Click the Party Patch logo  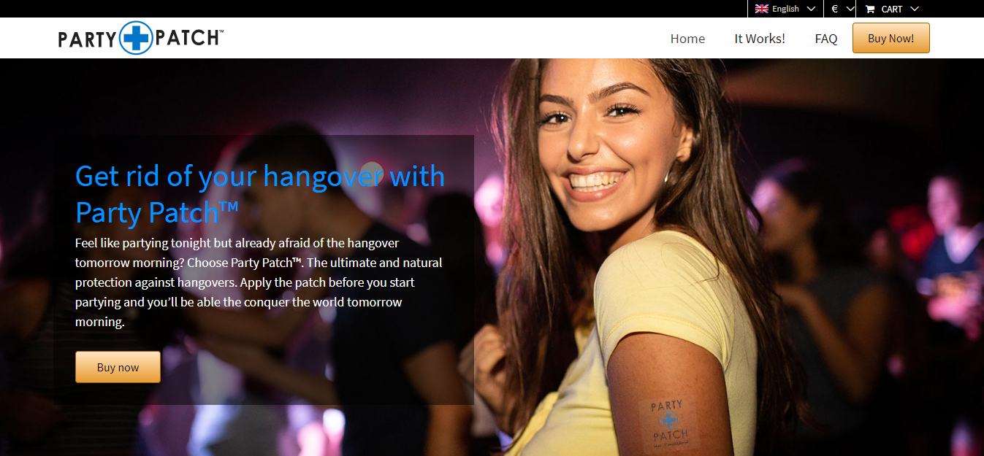coord(141,38)
